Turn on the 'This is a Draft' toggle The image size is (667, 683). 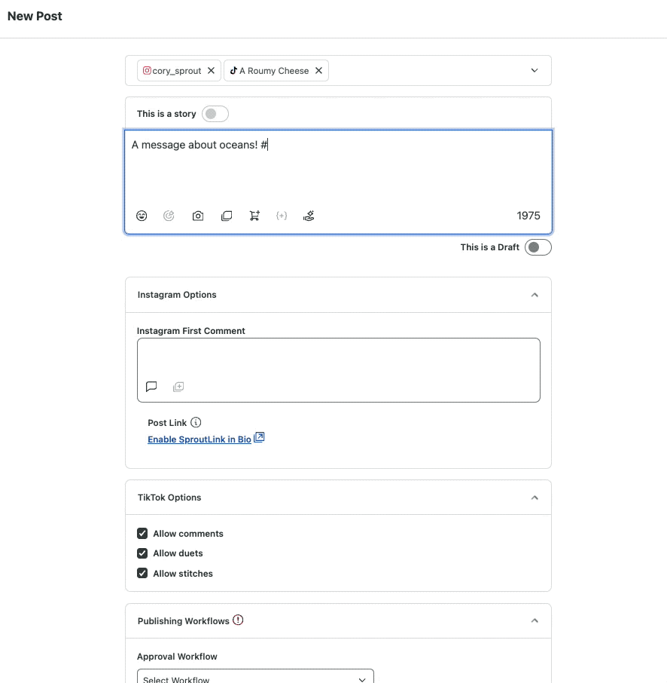[x=538, y=247]
